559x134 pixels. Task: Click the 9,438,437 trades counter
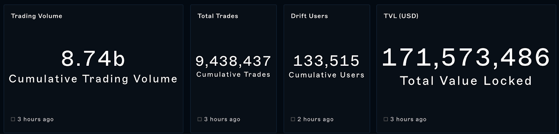click(x=233, y=61)
